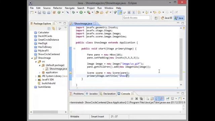Switch to the Java perspective
Screen dimensions: 215x121
179,18
